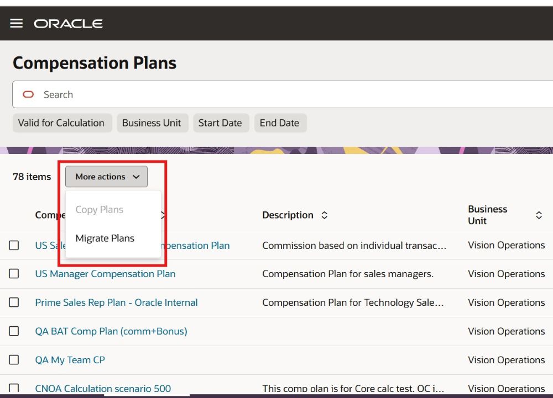Click Vision Operations in US Manager row

point(506,274)
